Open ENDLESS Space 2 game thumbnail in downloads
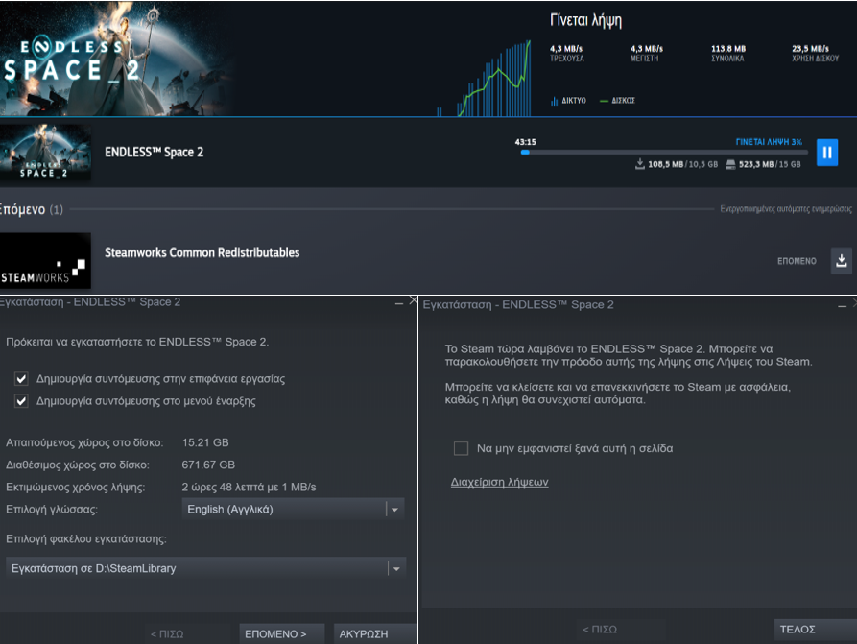This screenshot has height=644, width=857. [x=45, y=152]
